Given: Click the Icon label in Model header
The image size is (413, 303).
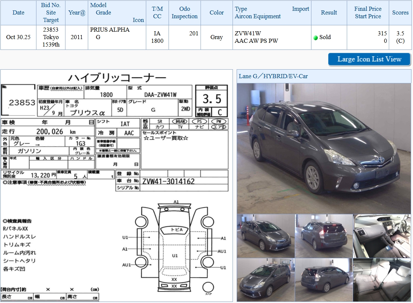Looking at the screenshot, I should [138, 20].
